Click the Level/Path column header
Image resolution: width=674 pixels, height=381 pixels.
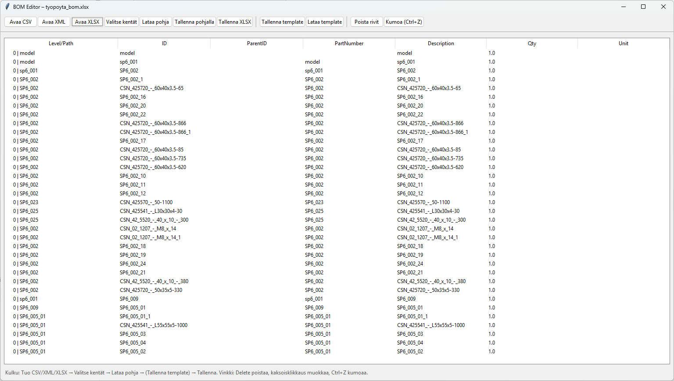point(61,43)
